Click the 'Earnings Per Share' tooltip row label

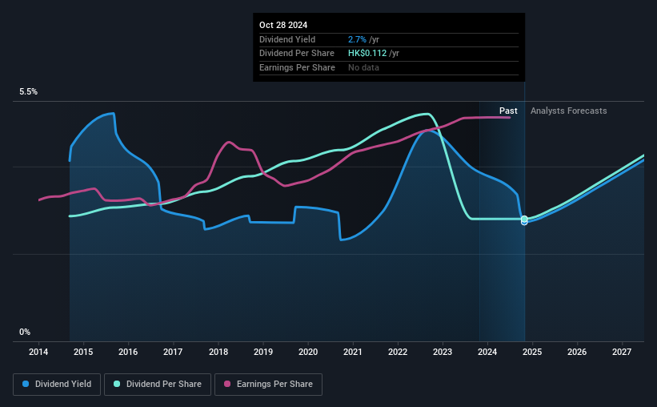coord(297,67)
